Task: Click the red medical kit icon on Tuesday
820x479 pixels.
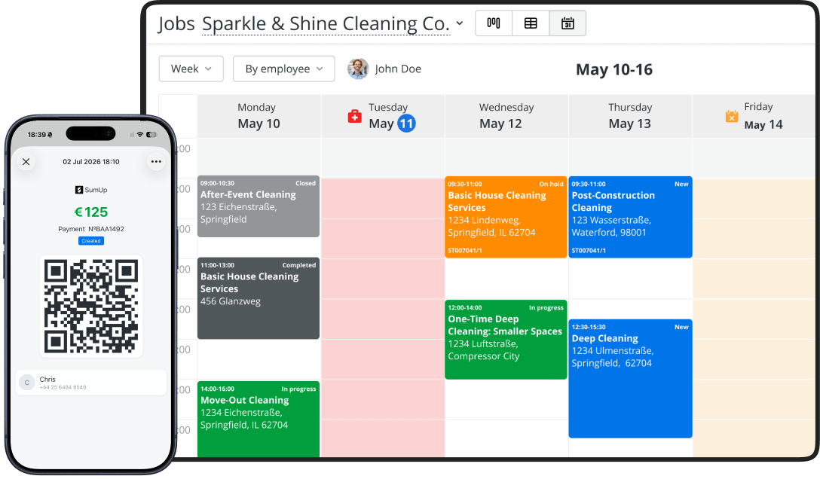Action: click(354, 116)
